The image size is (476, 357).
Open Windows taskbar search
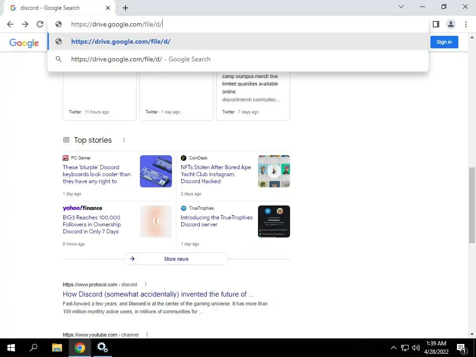(x=33, y=348)
